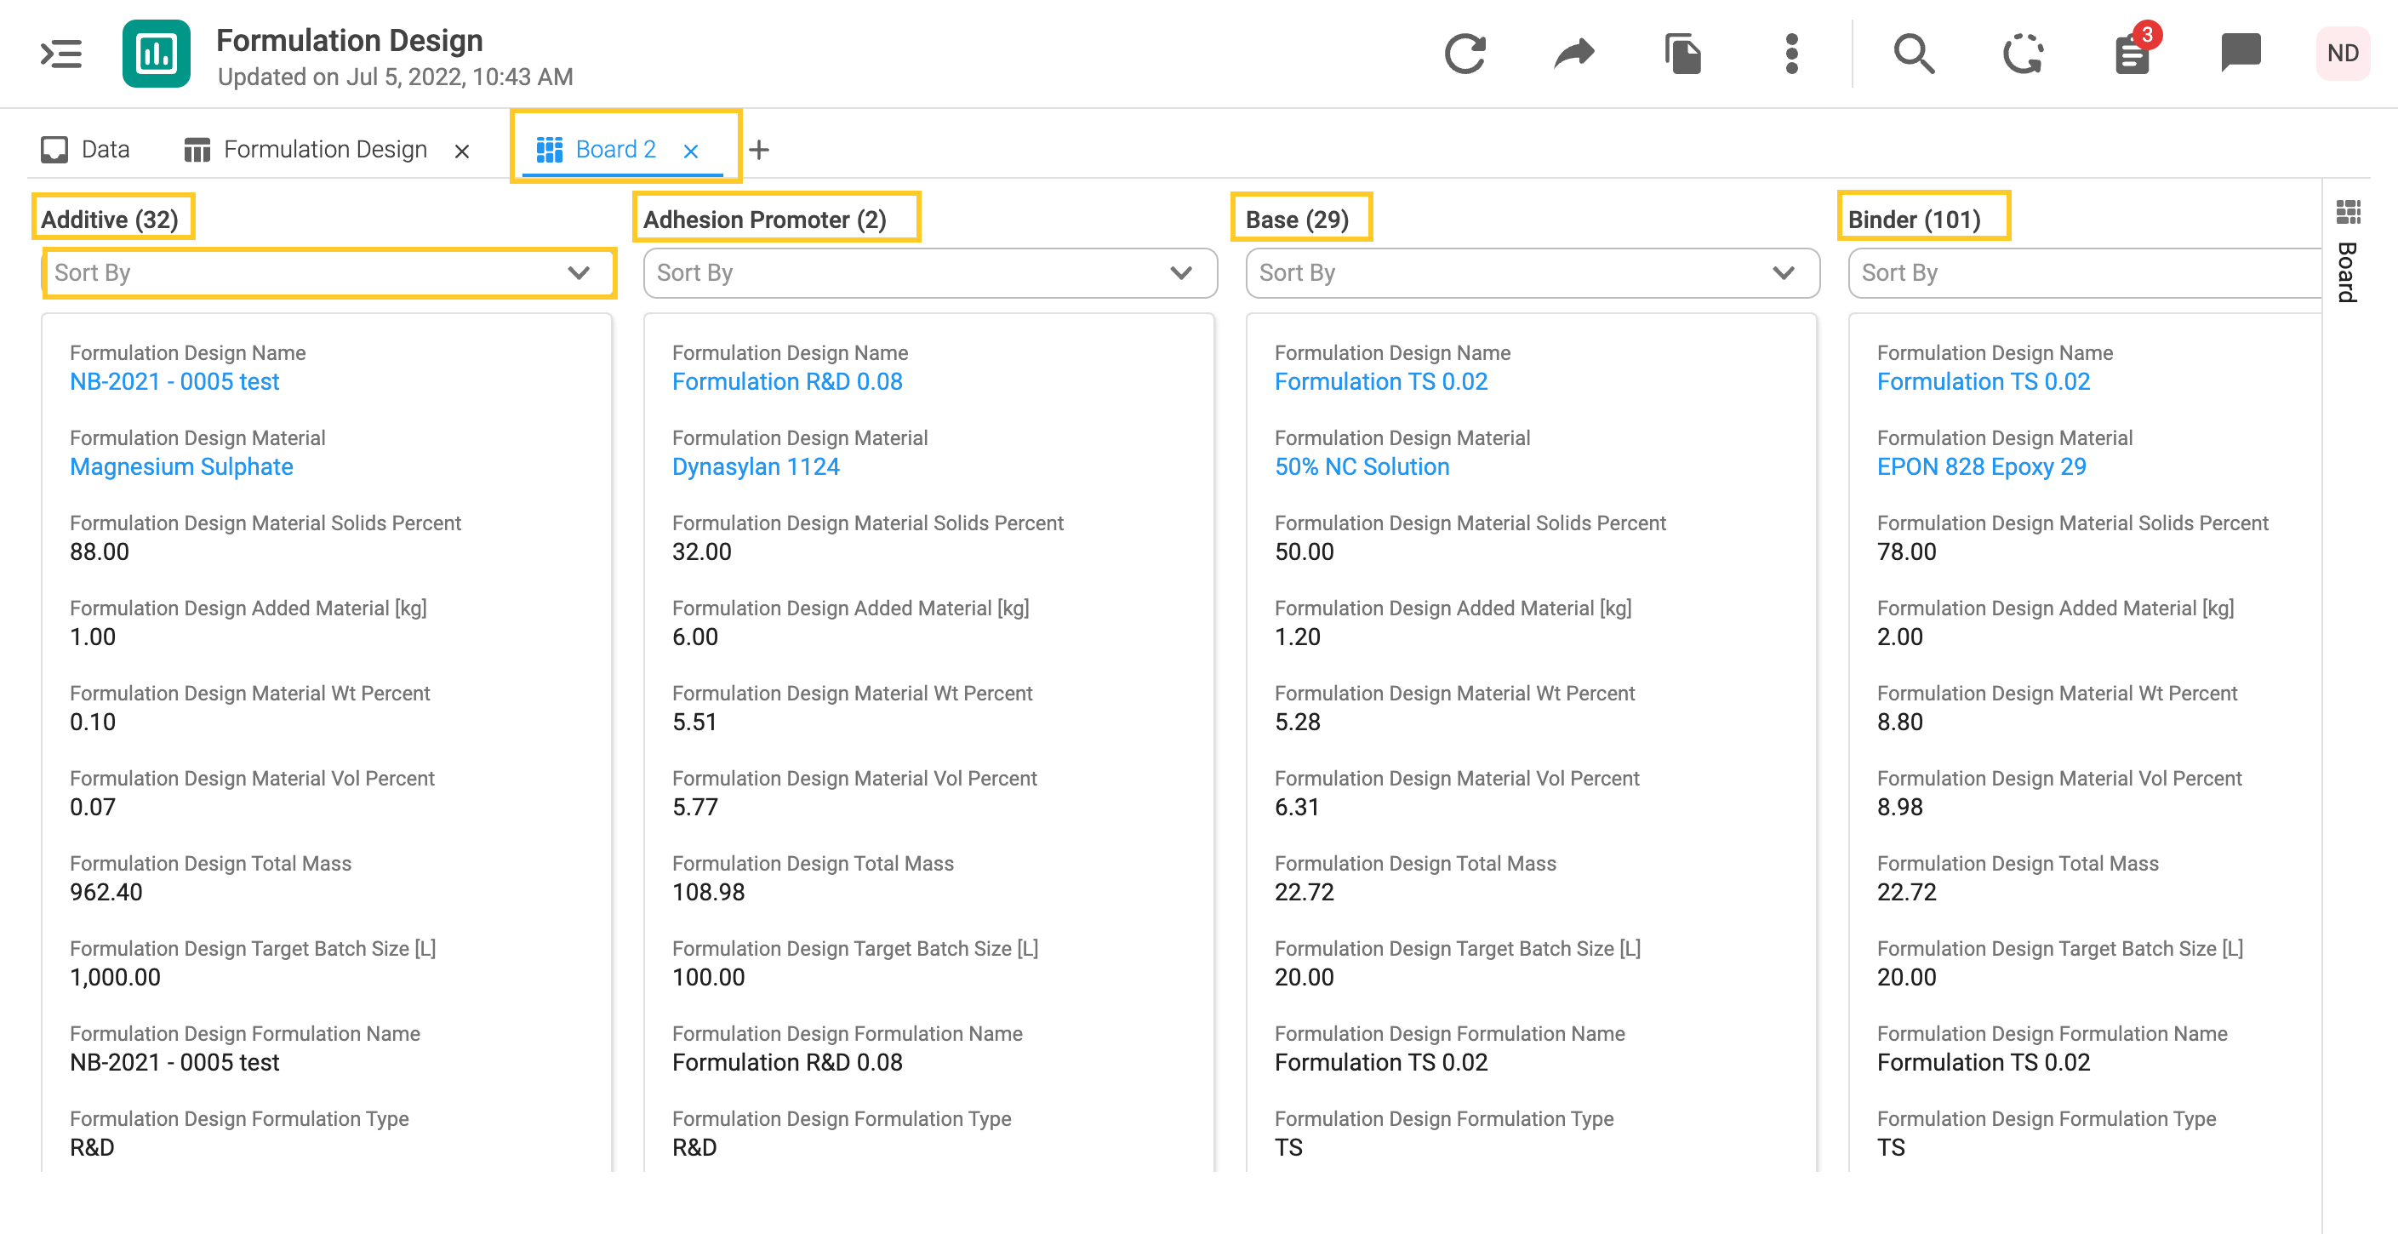Open Formulation R&D 0.08 link
This screenshot has height=1234, width=2398.
click(x=787, y=382)
